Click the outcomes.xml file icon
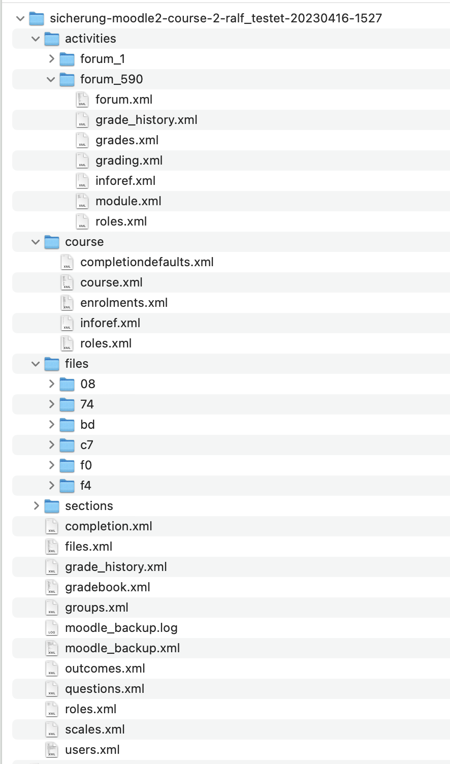Screen dimensions: 450x764 coord(52,668)
